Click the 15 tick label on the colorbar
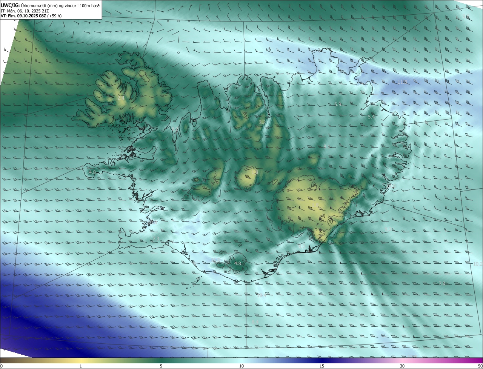Image resolution: width=483 pixels, height=369 pixels. click(x=322, y=366)
